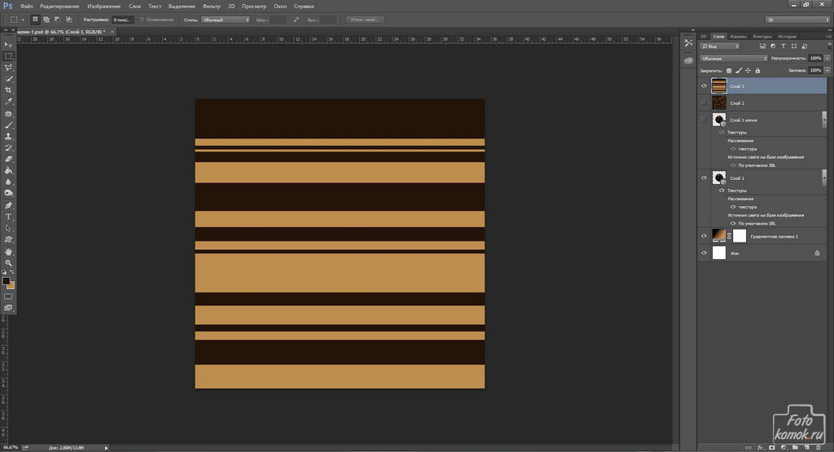
Task: Activate the Hand tool
Action: pyautogui.click(x=9, y=252)
